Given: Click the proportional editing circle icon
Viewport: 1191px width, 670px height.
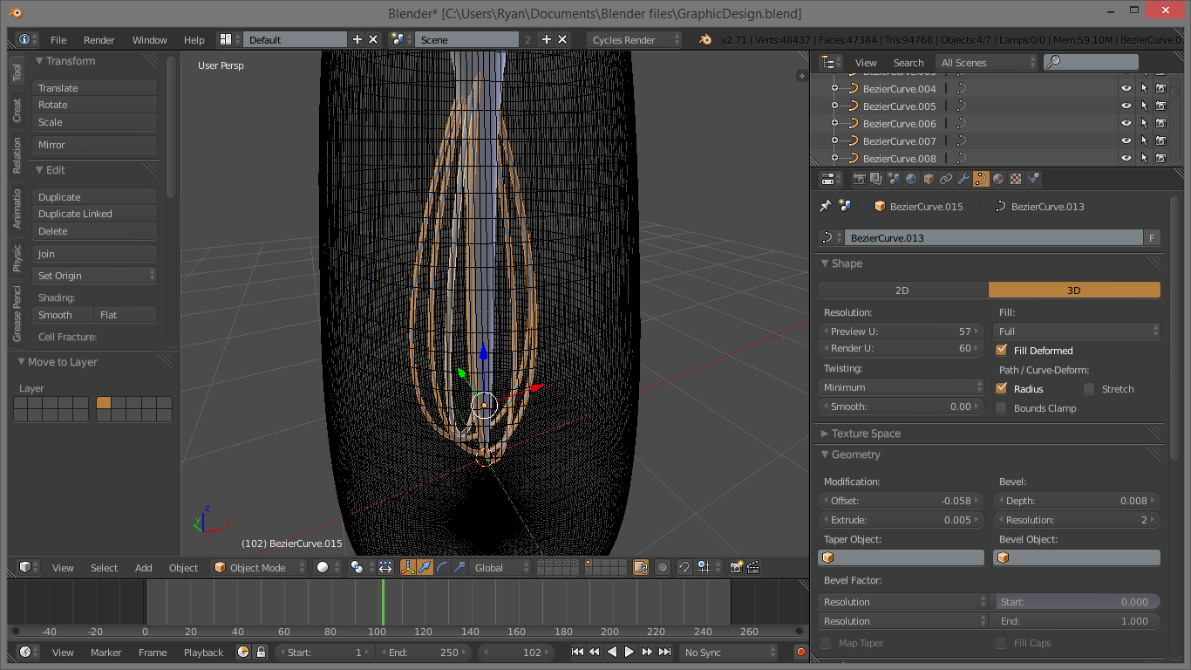Looking at the screenshot, I should click(x=663, y=567).
